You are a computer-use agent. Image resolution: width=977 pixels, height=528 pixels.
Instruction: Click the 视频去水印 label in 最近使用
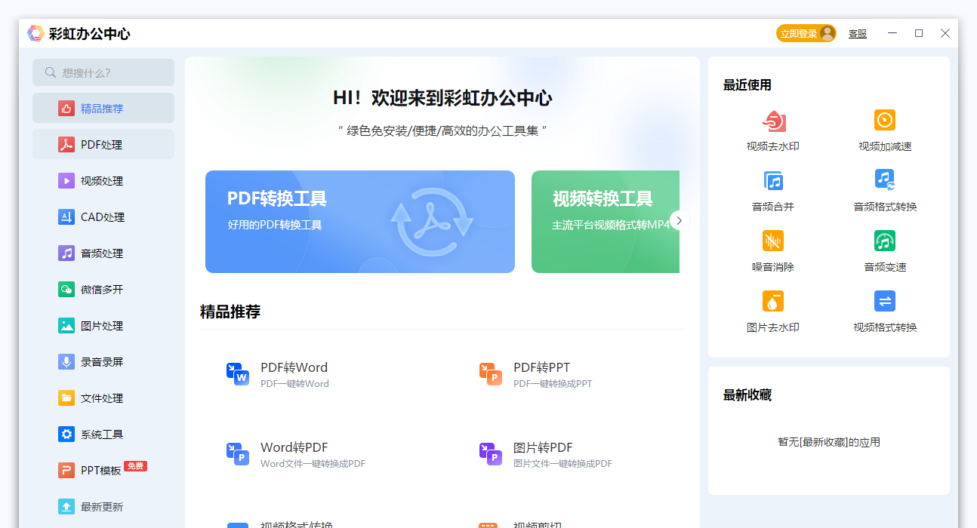773,146
